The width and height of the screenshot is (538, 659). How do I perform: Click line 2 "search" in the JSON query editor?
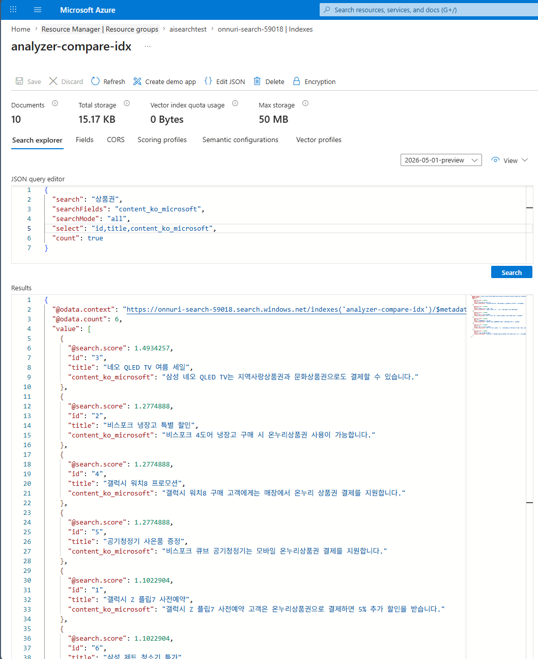(87, 199)
